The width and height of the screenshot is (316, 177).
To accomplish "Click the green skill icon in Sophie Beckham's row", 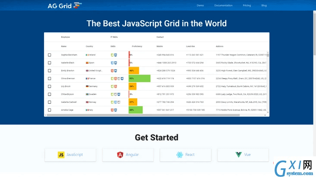I will pos(112,55).
